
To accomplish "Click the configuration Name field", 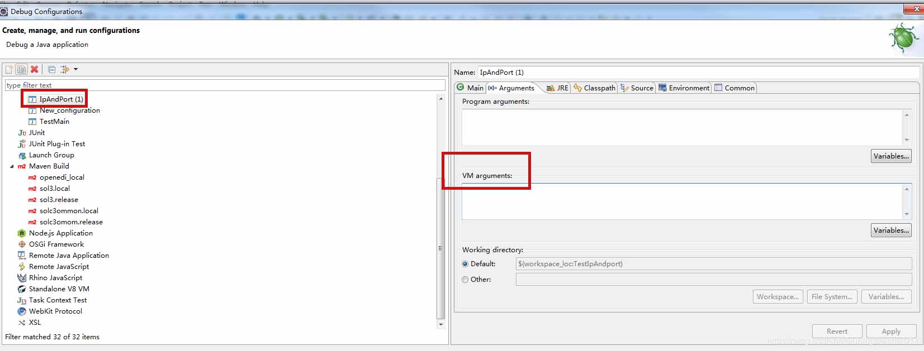I will (x=698, y=72).
